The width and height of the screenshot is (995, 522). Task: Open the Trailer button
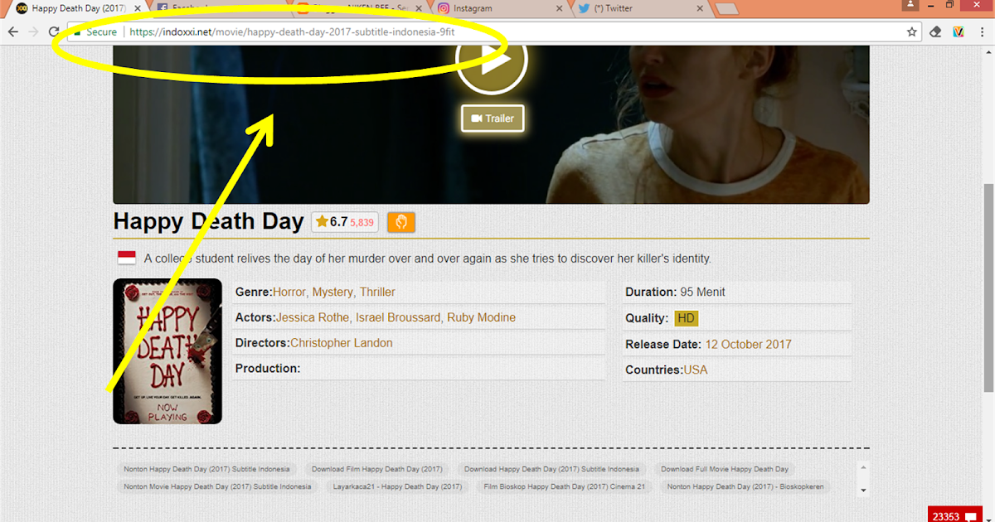pyautogui.click(x=493, y=118)
